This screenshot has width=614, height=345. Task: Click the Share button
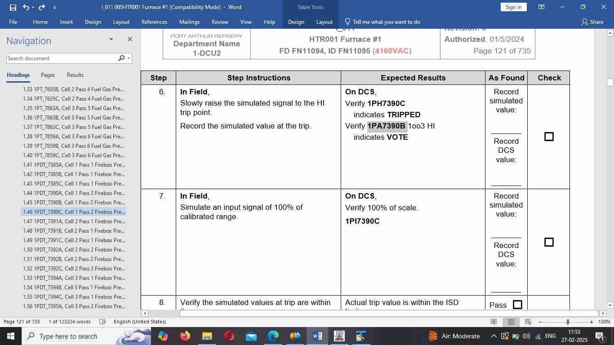592,22
